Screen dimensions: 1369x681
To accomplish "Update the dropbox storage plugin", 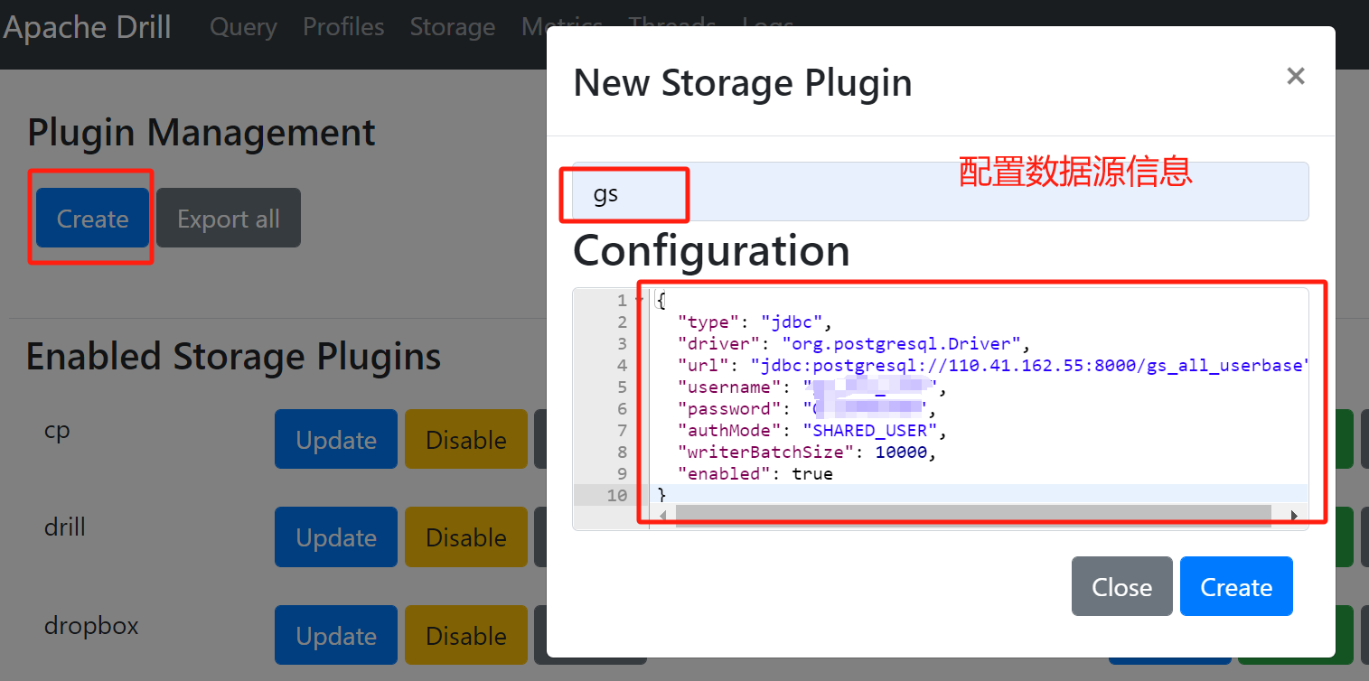I will 335,635.
